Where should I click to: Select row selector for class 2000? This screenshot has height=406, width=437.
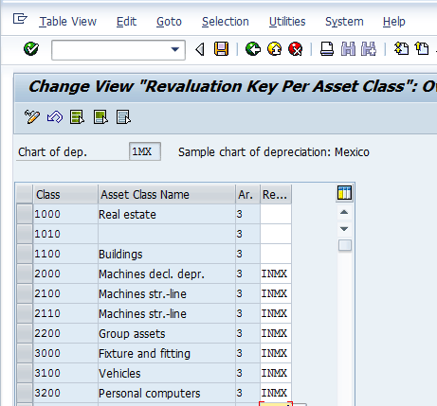[x=25, y=274]
